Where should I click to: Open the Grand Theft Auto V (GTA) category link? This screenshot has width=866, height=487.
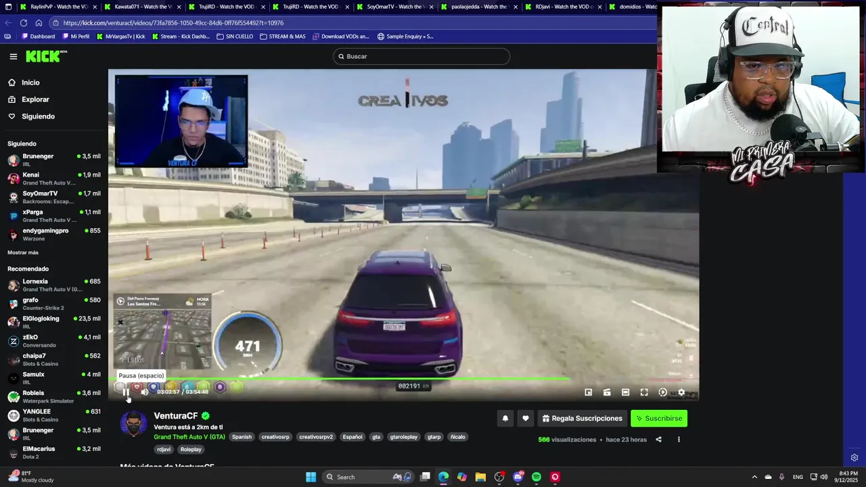(x=189, y=437)
